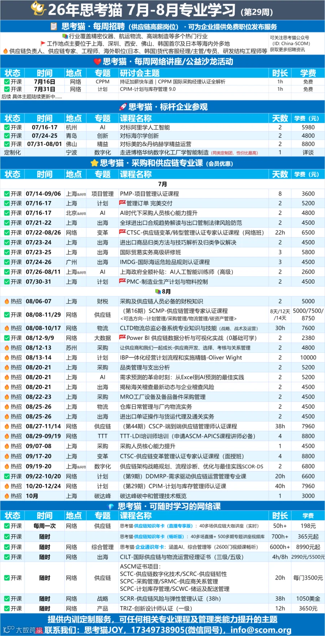Image resolution: width=325 pixels, height=636 pixels.
Task: Click the flame icon on 08/27-11/14 CSCP row
Action: pos(7,426)
